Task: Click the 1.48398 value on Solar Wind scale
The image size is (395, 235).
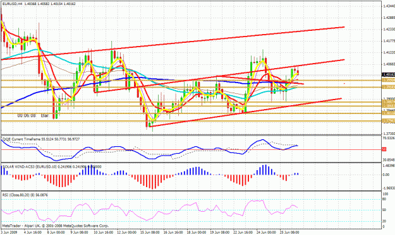Action: click(x=389, y=166)
